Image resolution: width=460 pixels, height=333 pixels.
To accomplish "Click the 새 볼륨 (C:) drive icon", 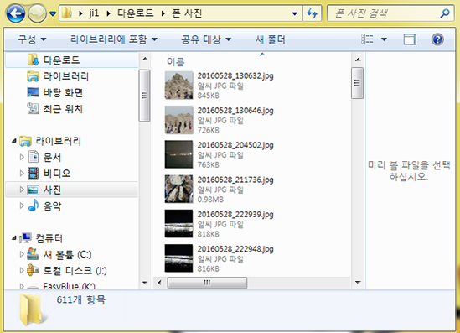I will click(33, 253).
